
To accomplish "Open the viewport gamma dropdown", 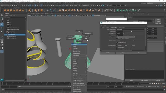I will tap(100, 16).
